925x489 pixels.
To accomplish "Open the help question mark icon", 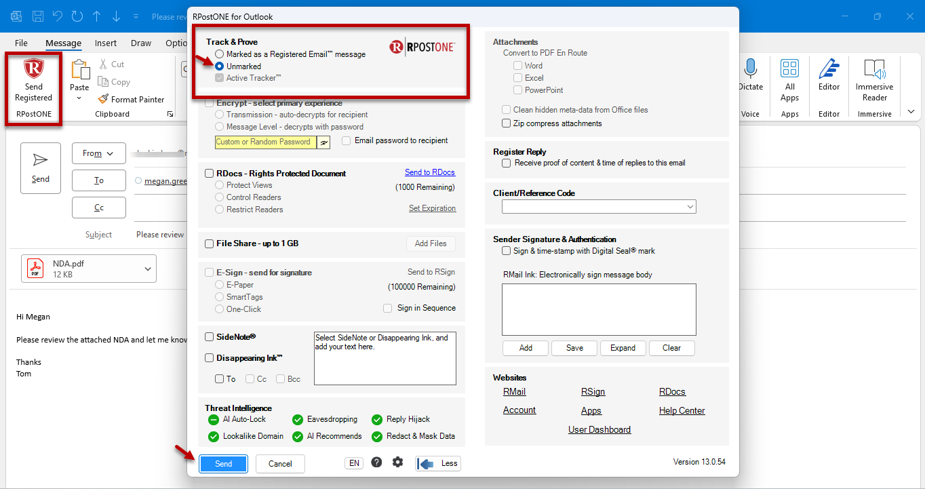I will [x=376, y=463].
